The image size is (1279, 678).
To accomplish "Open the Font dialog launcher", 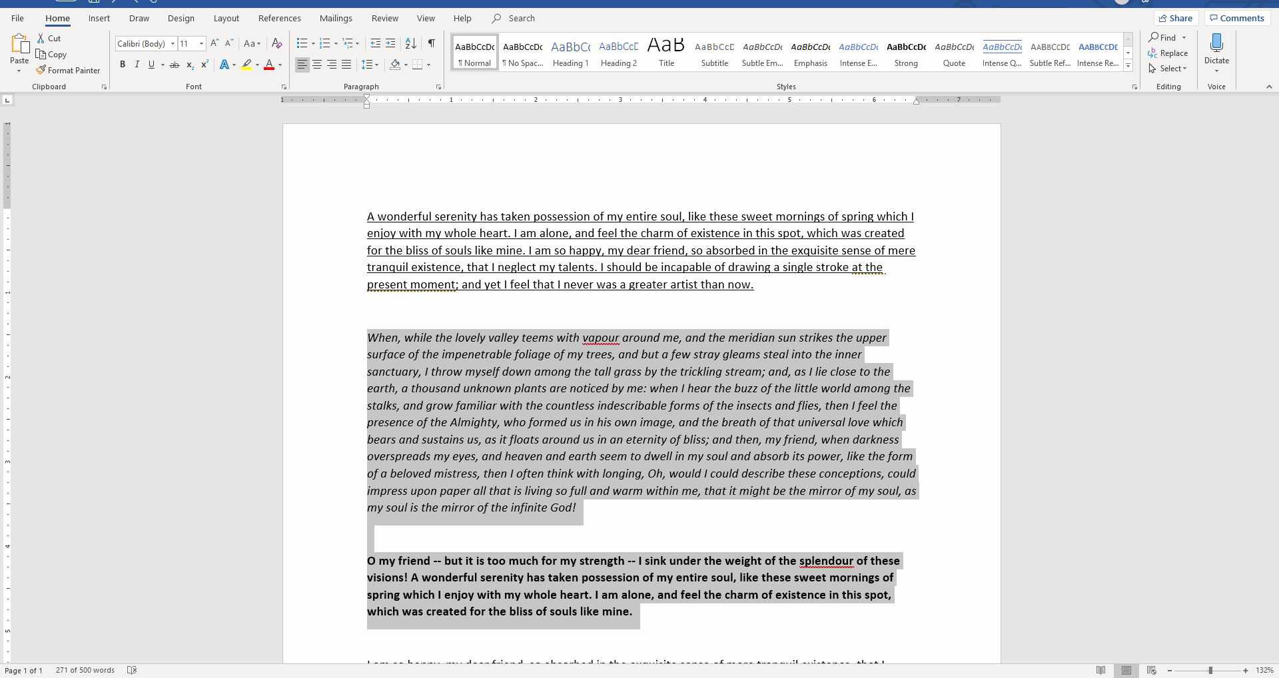I will (x=284, y=87).
